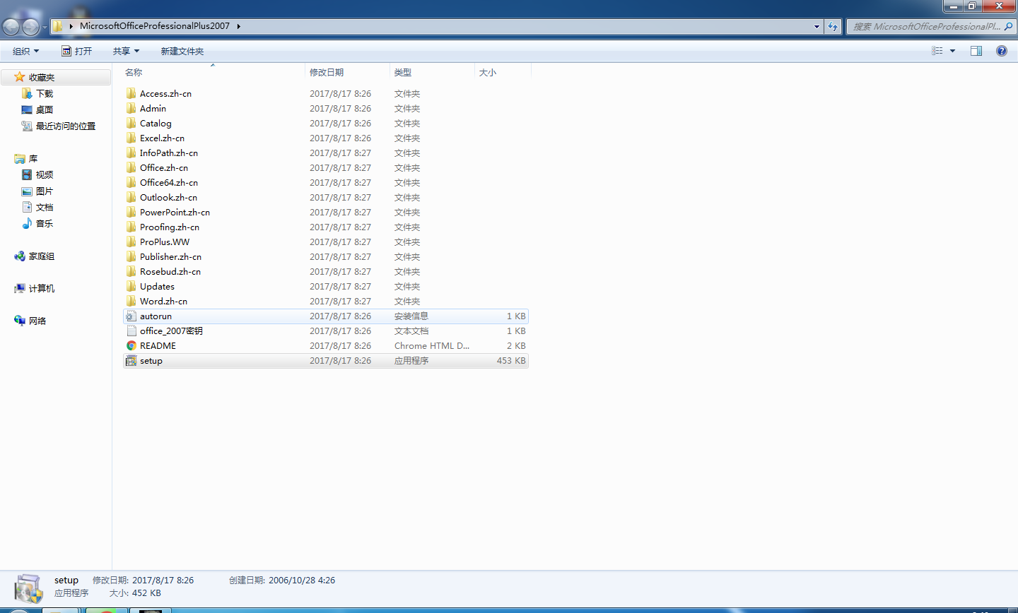
Task: Select 收藏夹 (Favorites) header in sidebar
Action: (42, 77)
